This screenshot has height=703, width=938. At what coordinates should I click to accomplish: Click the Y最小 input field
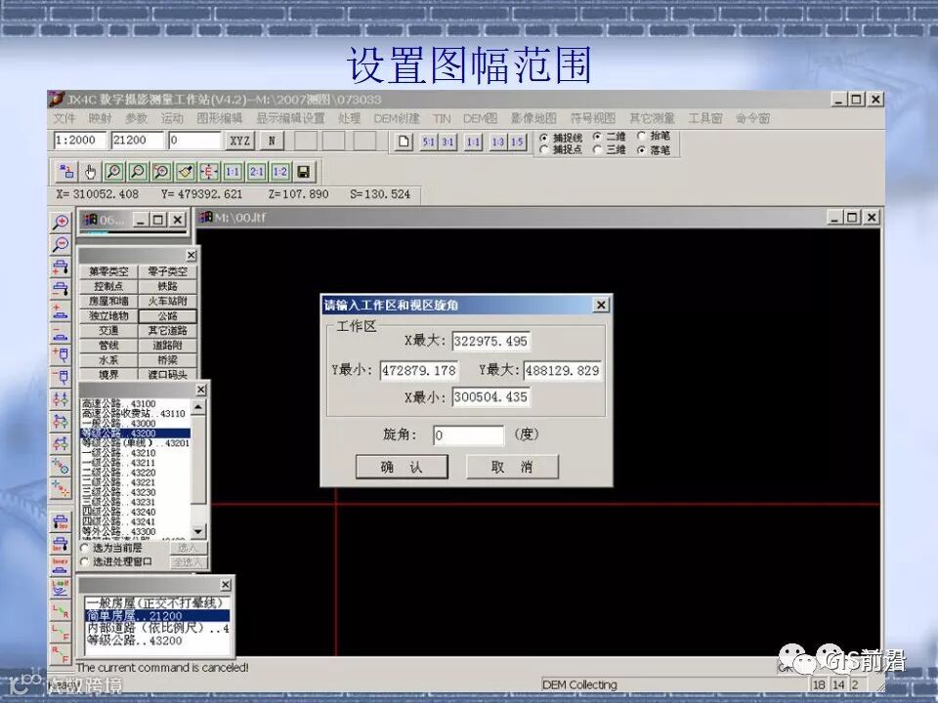tap(419, 371)
